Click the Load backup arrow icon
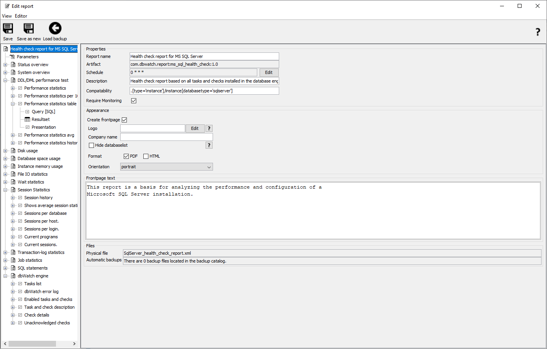The image size is (547, 349). pos(55,29)
